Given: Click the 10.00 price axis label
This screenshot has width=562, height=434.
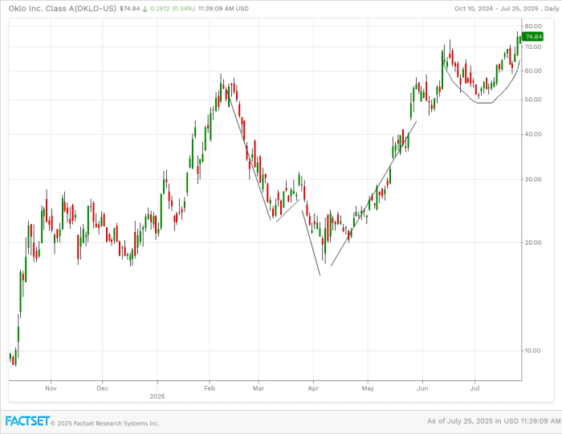Looking at the screenshot, I should 533,351.
